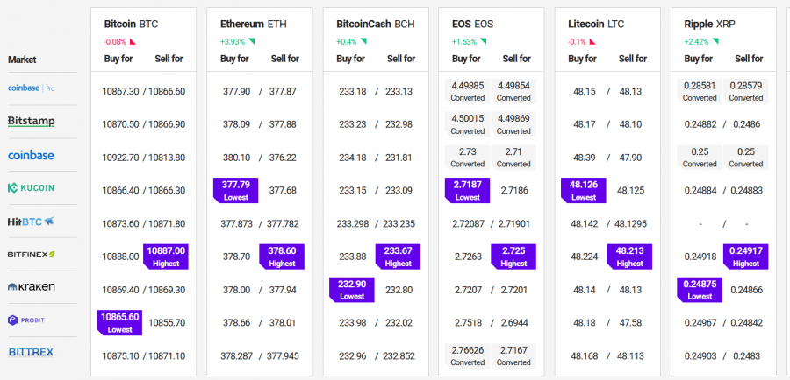Image resolution: width=790 pixels, height=380 pixels.
Task: Click Bitcoin's Buy for column label
Action: pyautogui.click(x=118, y=59)
